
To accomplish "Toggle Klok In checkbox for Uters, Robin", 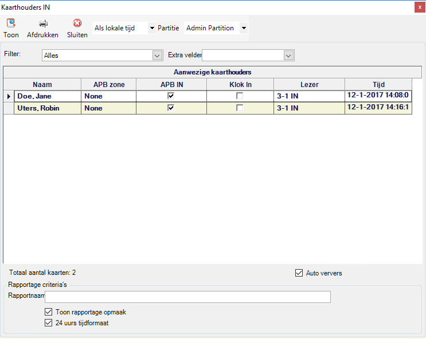I will point(240,108).
